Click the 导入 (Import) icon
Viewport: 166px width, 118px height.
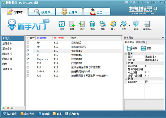(x=113, y=24)
